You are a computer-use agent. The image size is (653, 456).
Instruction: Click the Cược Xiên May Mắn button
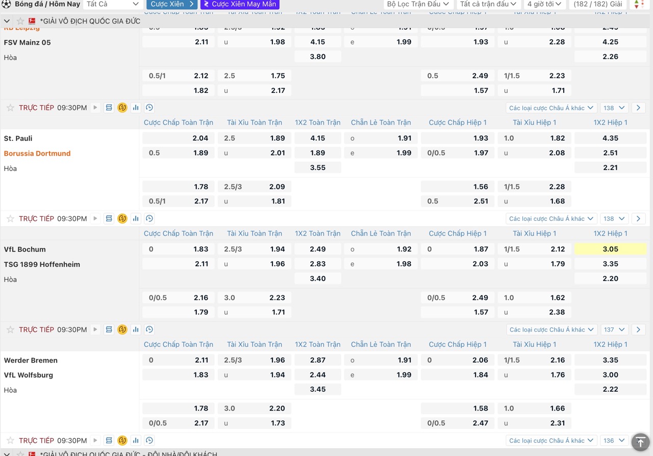240,4
